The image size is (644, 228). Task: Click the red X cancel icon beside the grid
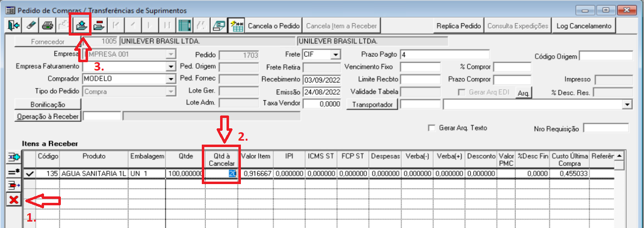click(x=13, y=200)
